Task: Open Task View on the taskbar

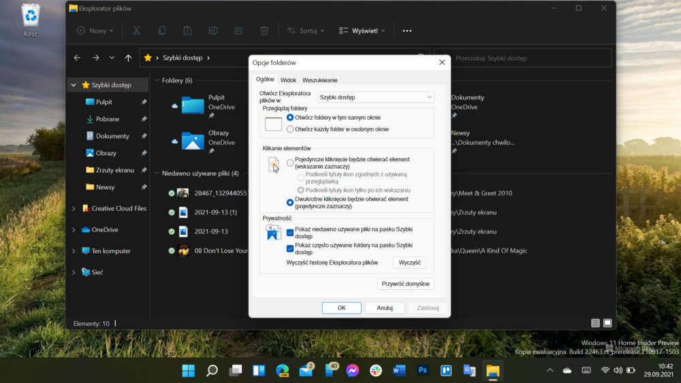Action: click(x=236, y=371)
